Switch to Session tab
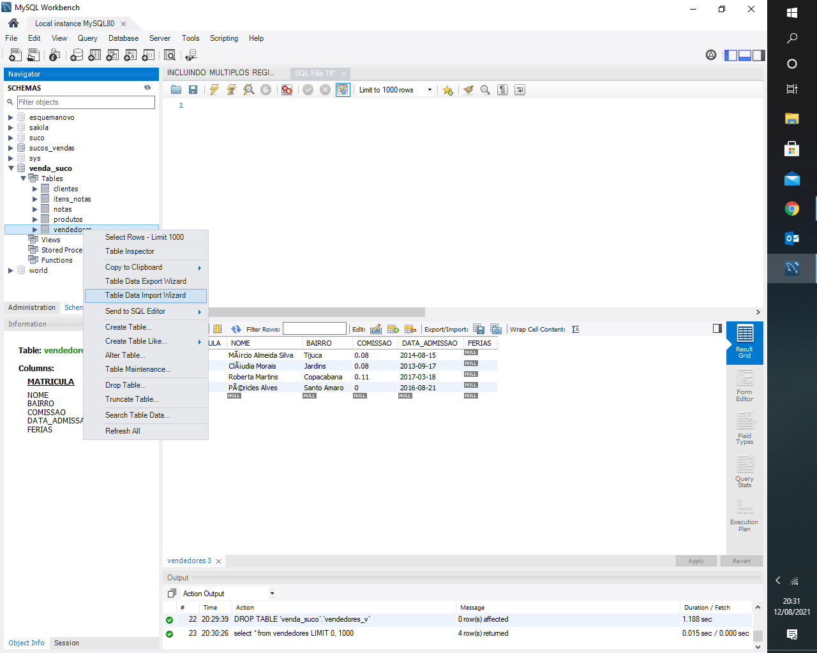Screen dimensions: 817x653 (x=66, y=643)
